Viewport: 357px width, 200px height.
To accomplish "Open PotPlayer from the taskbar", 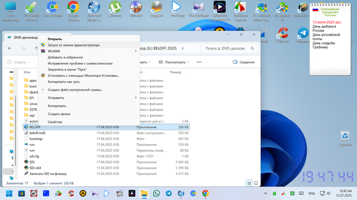I will (x=107, y=193).
